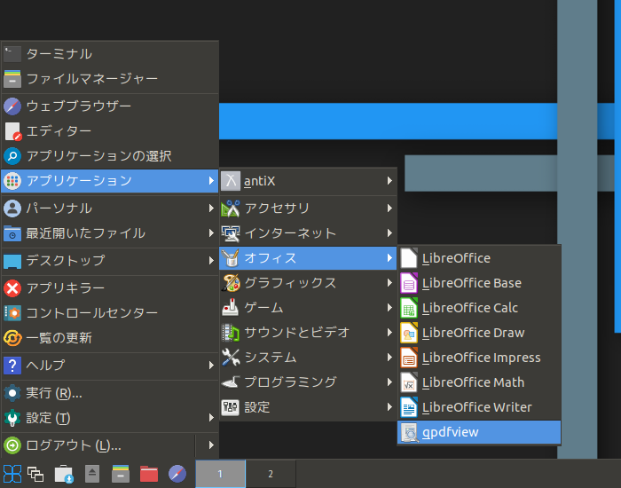The width and height of the screenshot is (621, 488).
Task: Expand the Graphics (グラフィックス) submenu
Action: (308, 283)
